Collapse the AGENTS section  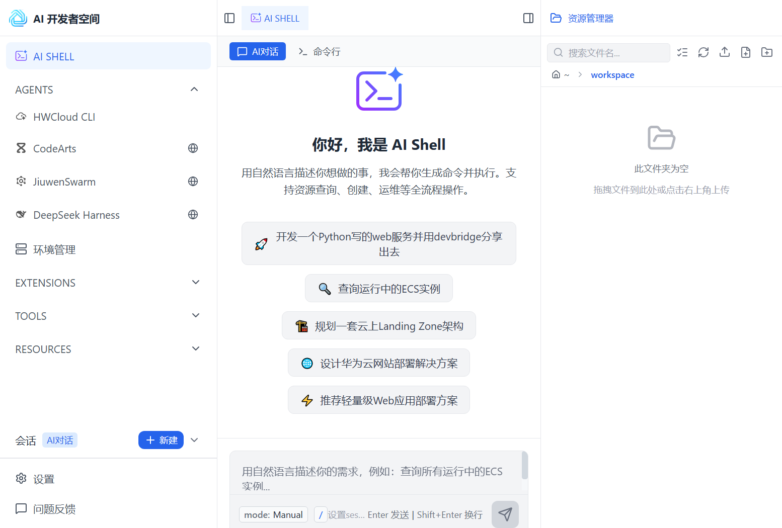tap(194, 89)
